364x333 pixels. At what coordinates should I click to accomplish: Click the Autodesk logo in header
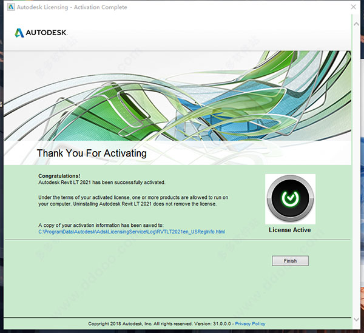[41, 33]
